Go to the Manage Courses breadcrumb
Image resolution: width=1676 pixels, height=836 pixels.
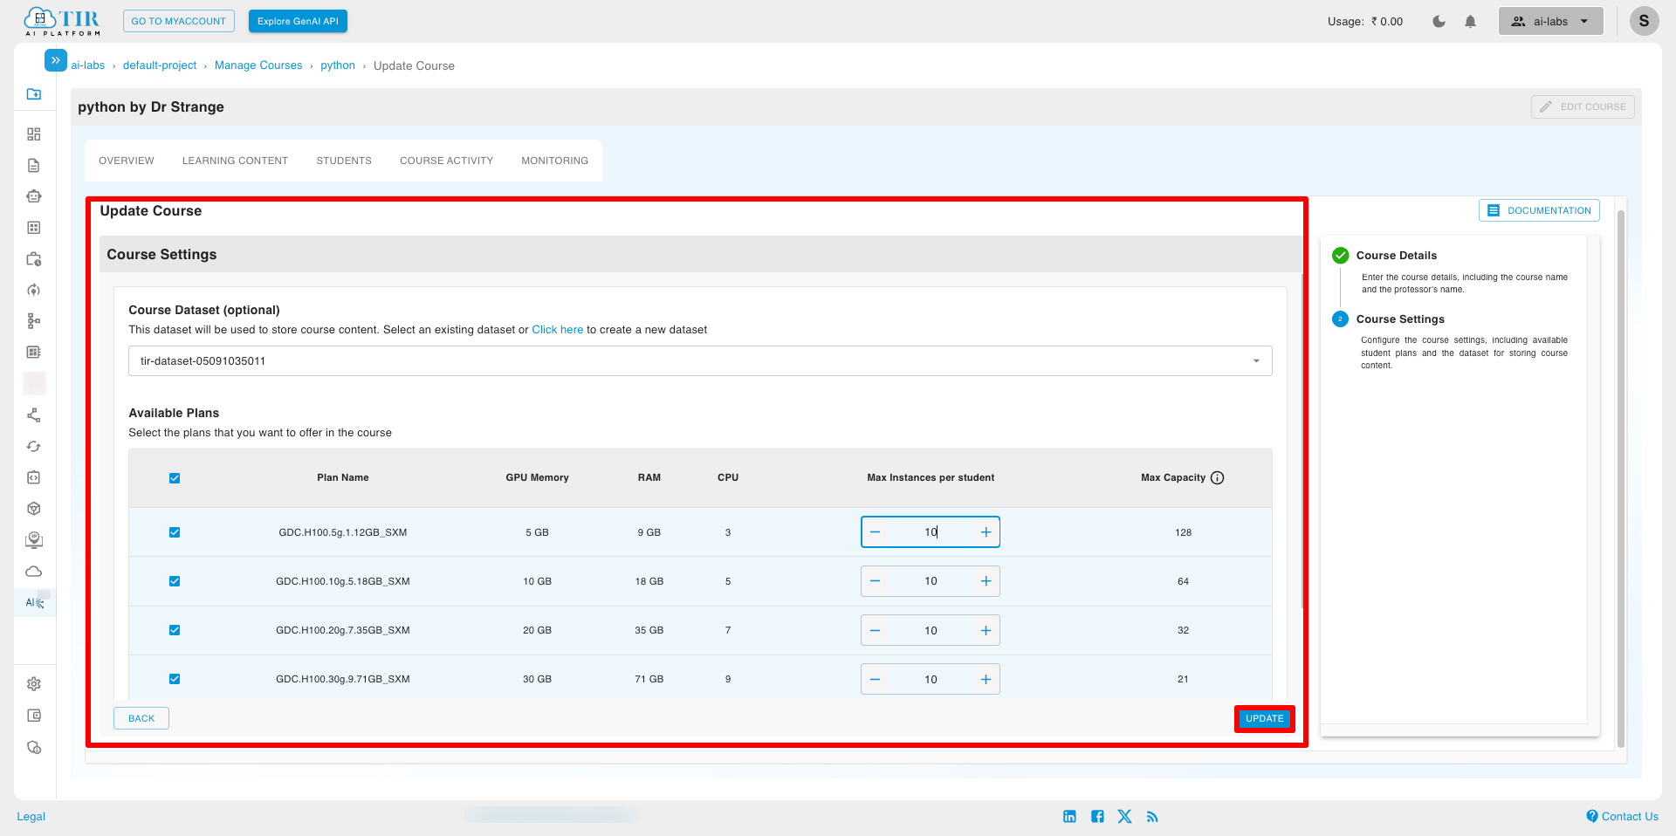[258, 65]
